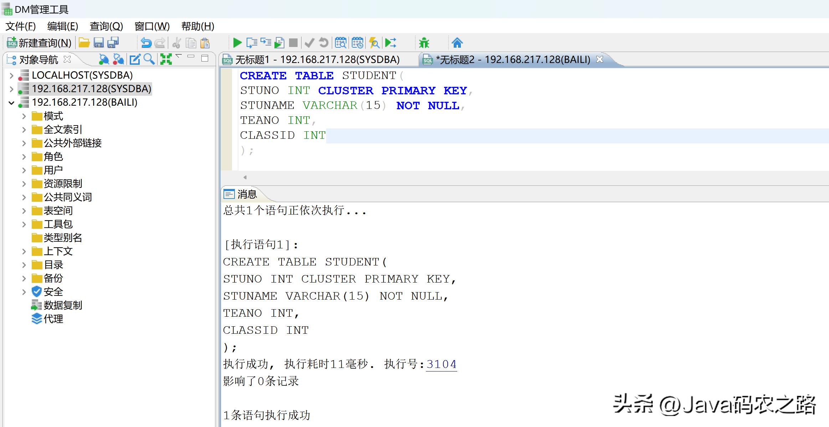The width and height of the screenshot is (829, 427).
Task: Click the save file icon
Action: (x=99, y=43)
